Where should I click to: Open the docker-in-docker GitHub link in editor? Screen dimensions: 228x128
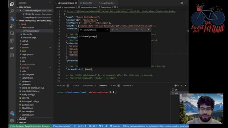pyautogui.click(x=121, y=11)
